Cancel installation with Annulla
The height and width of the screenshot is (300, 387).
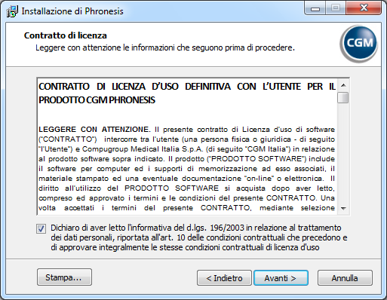click(345, 278)
